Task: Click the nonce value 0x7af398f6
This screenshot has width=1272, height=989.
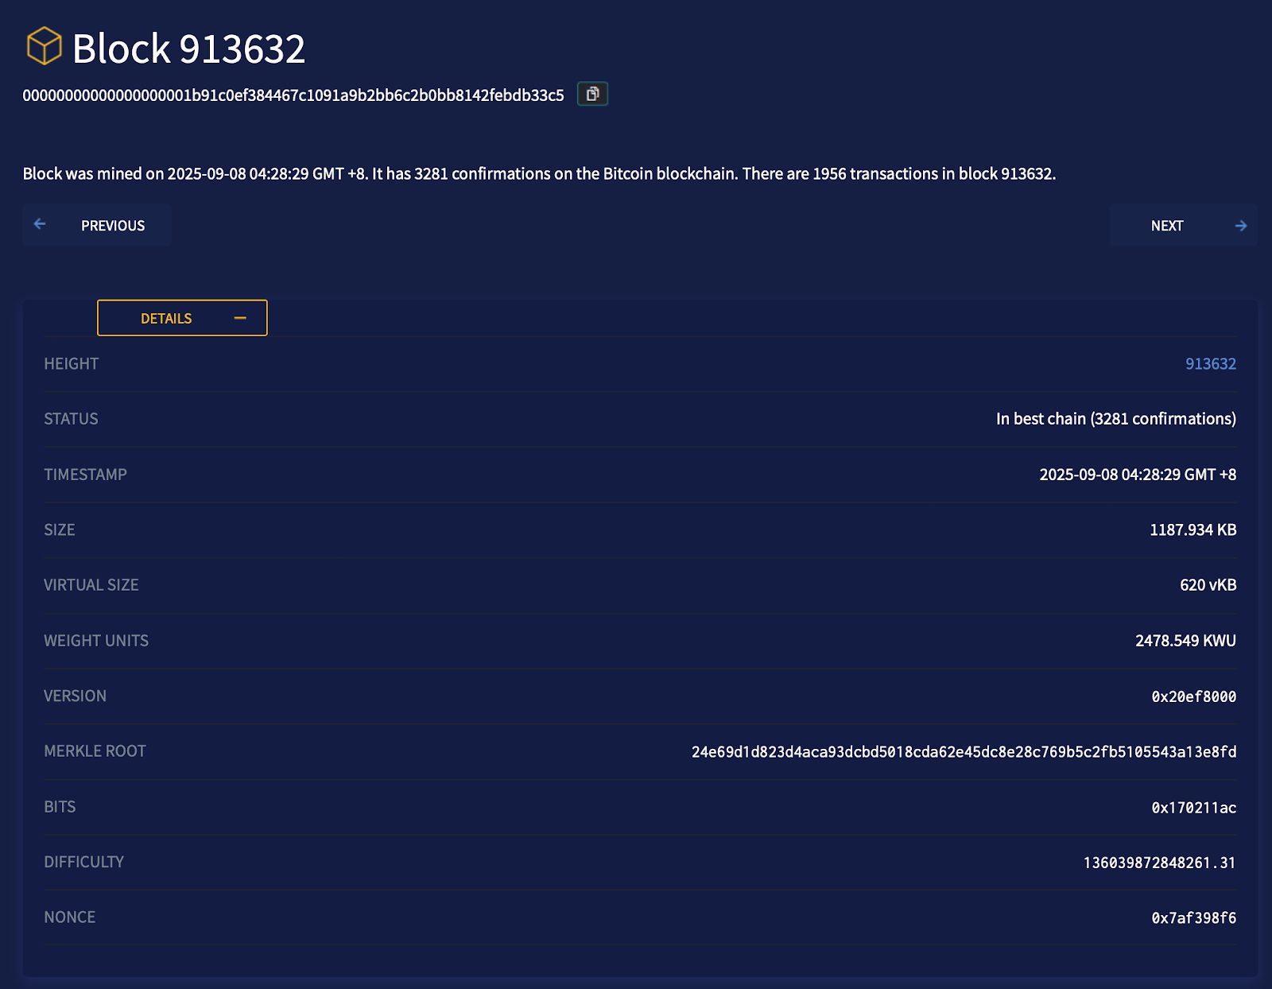Action: (x=1193, y=918)
